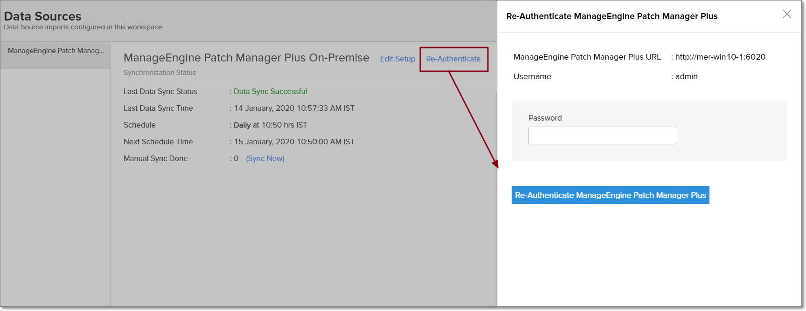This screenshot has height=311, width=806.
Task: Click the 15 January Next Schedule Time value
Action: pos(294,142)
